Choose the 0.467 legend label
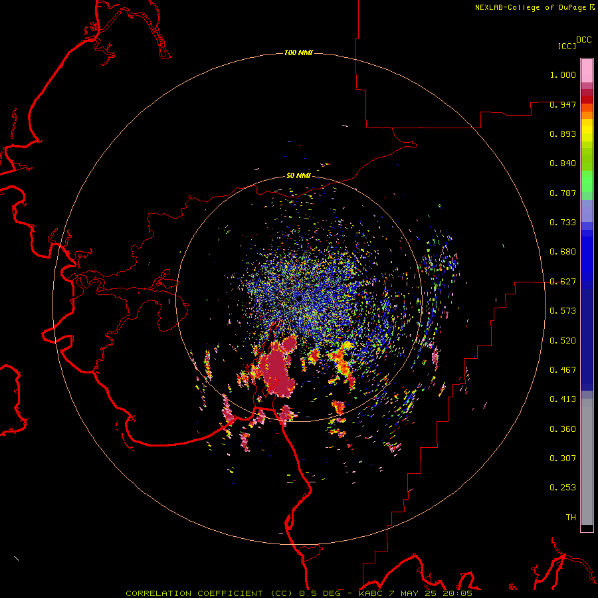Image resolution: width=598 pixels, height=598 pixels. [563, 370]
